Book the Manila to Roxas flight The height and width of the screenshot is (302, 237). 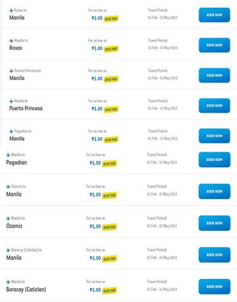coord(215,45)
